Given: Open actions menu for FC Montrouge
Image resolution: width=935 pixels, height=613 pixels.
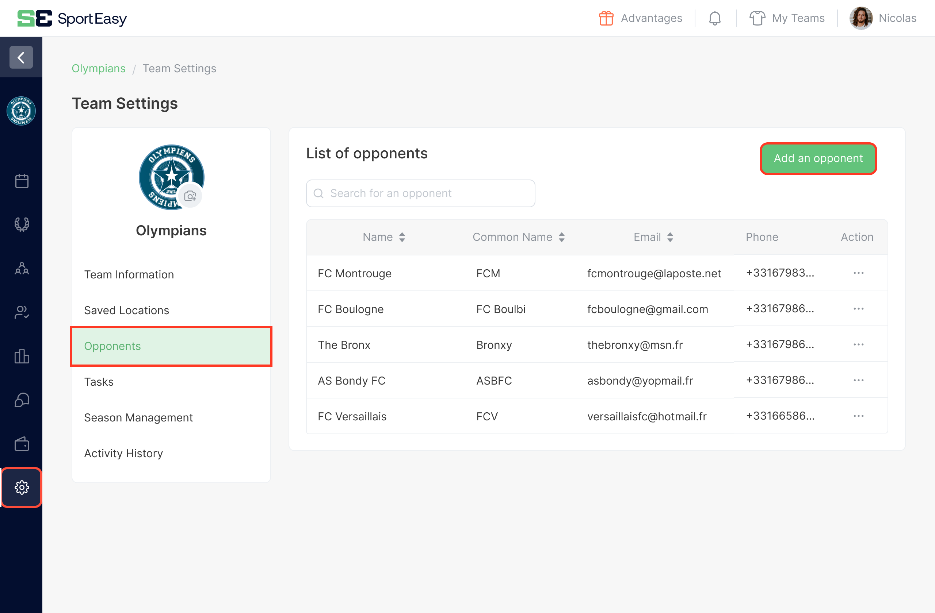Looking at the screenshot, I should pyautogui.click(x=858, y=273).
